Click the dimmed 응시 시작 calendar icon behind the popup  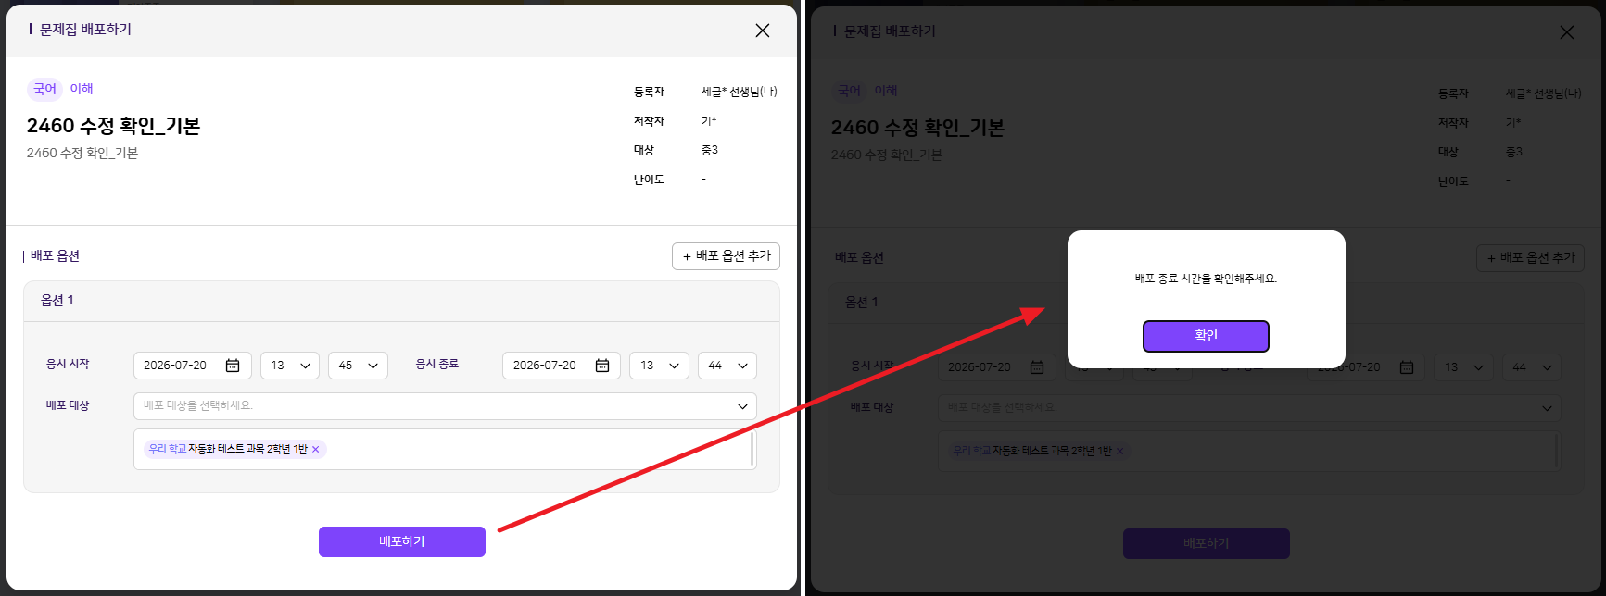tap(1037, 367)
